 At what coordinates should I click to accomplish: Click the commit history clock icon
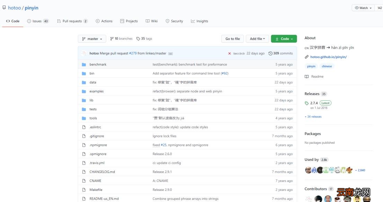[x=270, y=53]
